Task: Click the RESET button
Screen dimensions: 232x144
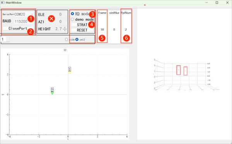Action: [82, 30]
